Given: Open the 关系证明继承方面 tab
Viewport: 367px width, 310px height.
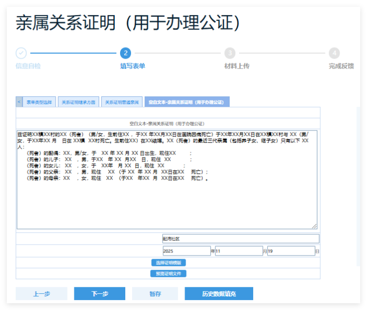Looking at the screenshot, I should click(x=78, y=102).
